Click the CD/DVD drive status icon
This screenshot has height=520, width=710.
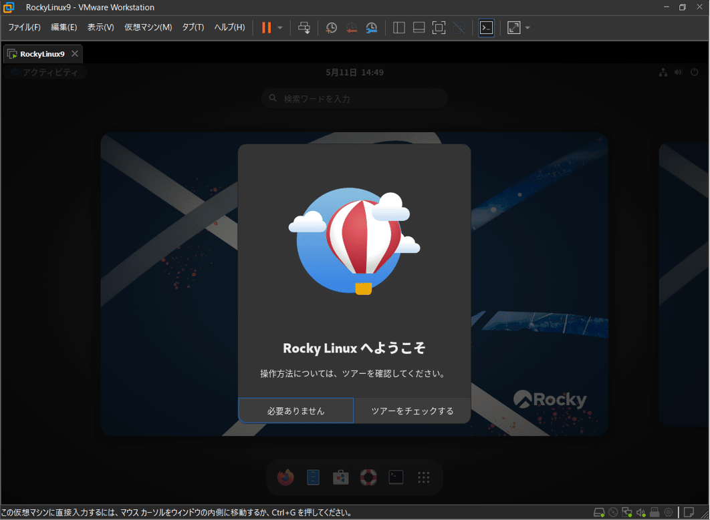[613, 512]
